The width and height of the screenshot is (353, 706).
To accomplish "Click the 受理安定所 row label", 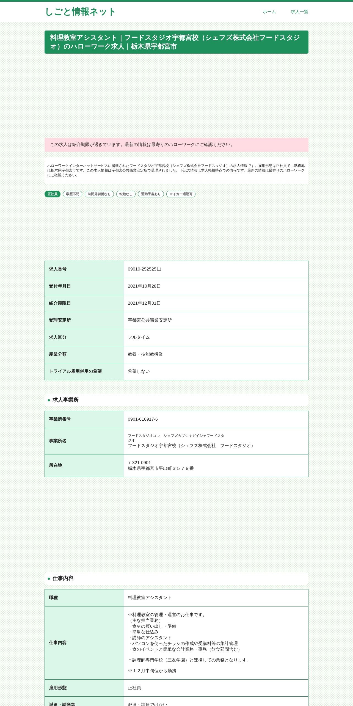I will pyautogui.click(x=60, y=320).
